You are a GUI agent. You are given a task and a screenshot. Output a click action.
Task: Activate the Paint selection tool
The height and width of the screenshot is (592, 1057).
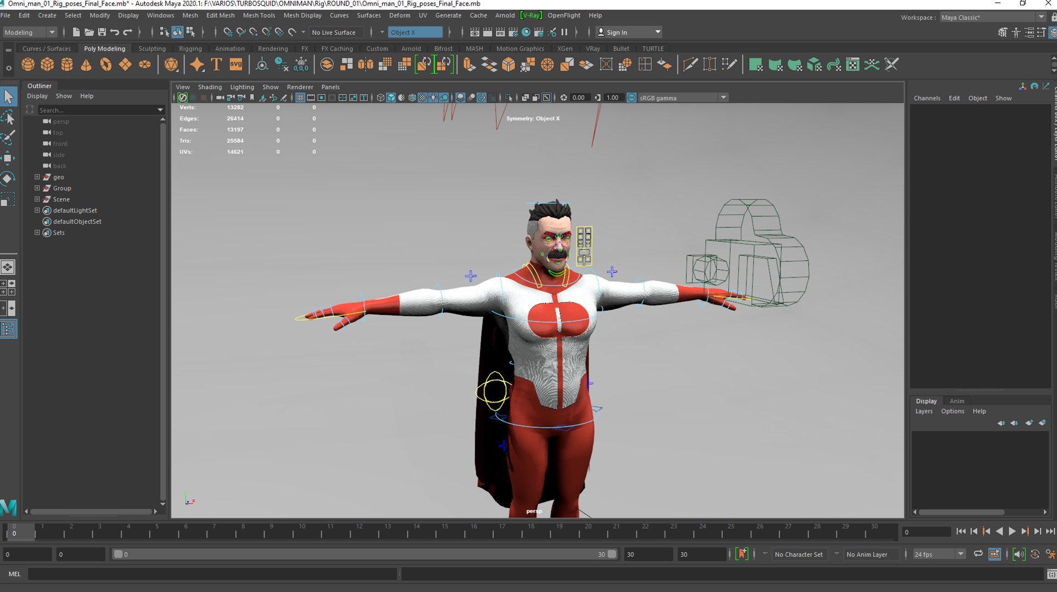(8, 138)
